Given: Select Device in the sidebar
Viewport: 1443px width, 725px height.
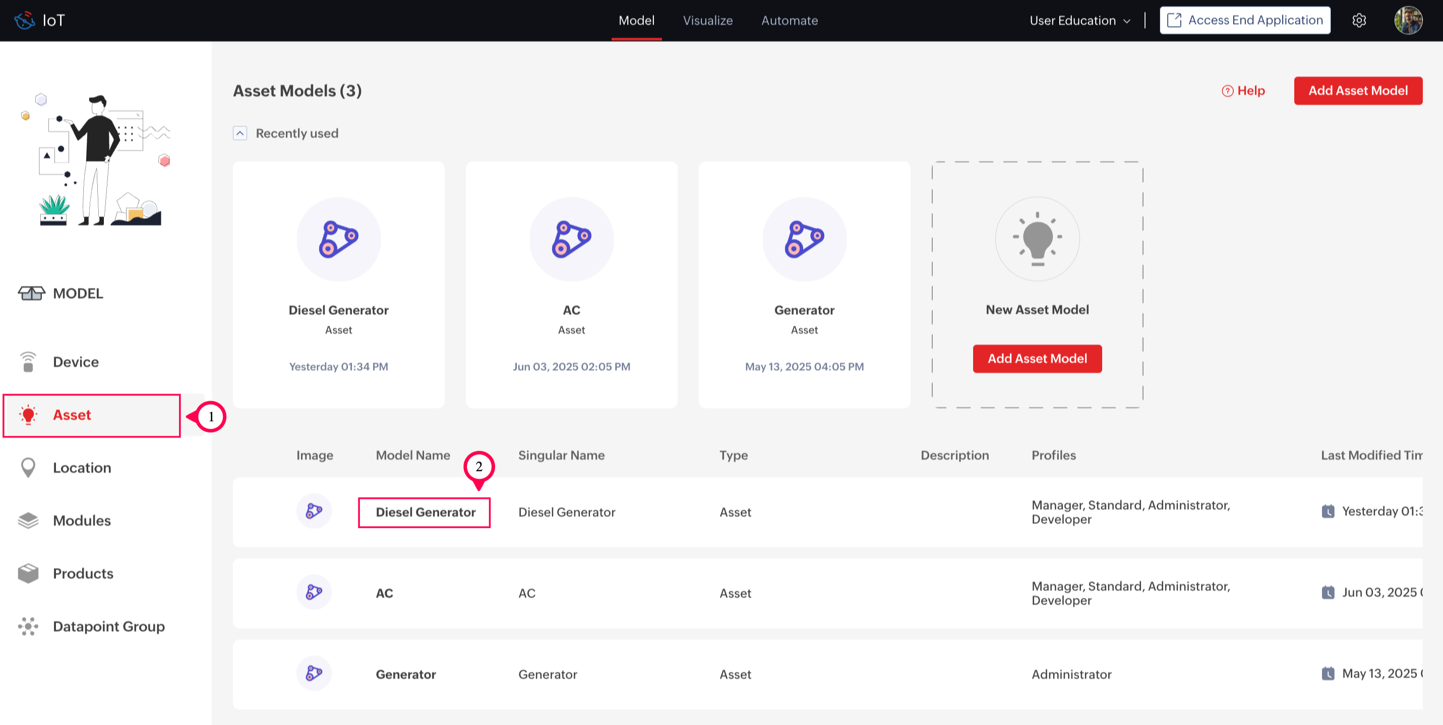Looking at the screenshot, I should click(x=76, y=362).
